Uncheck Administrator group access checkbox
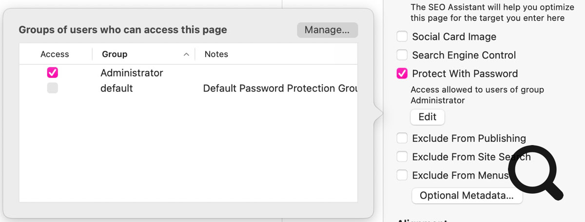The image size is (585, 222). pos(53,73)
